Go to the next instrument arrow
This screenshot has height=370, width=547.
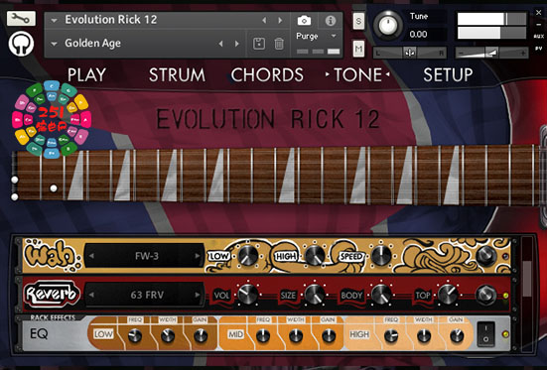pos(280,21)
